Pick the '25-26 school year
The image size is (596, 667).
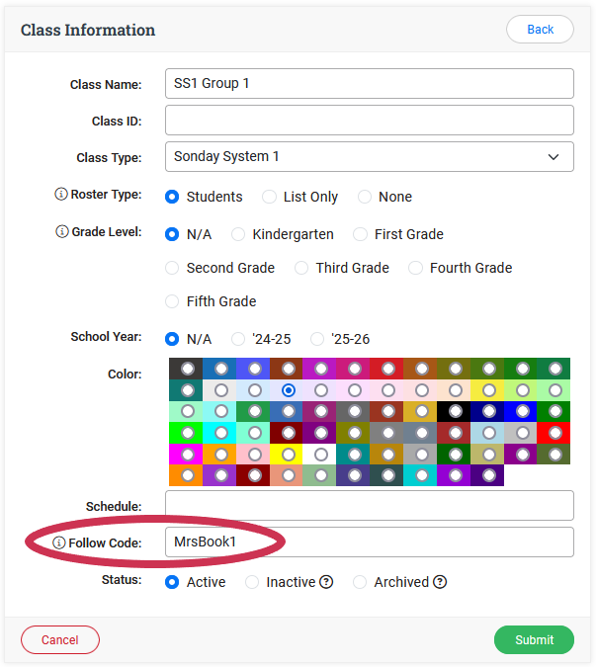coord(317,339)
